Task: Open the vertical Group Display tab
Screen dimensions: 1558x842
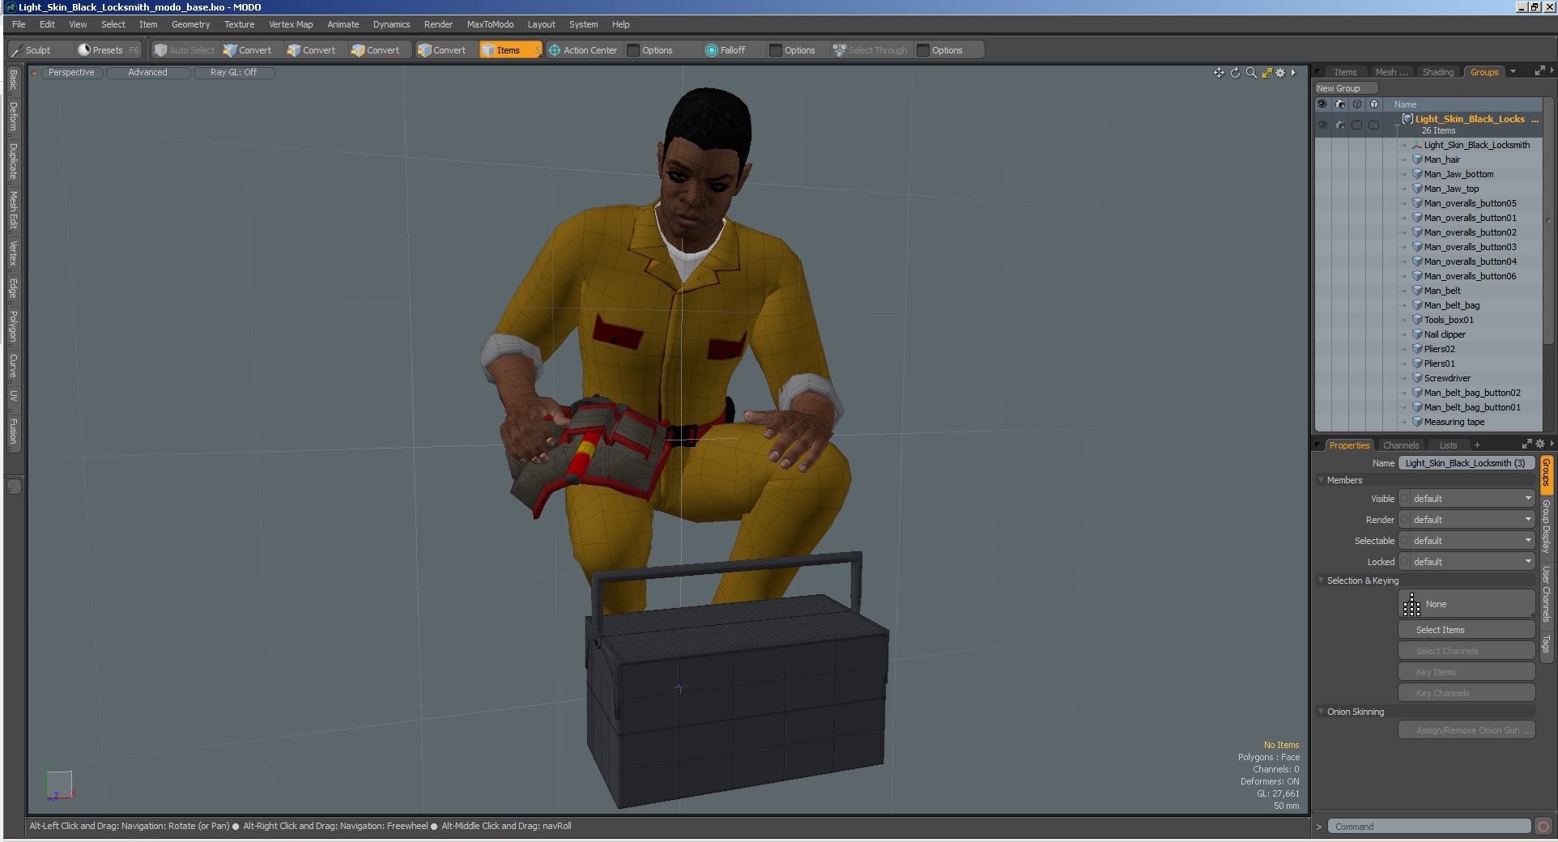Action: pos(1546,525)
